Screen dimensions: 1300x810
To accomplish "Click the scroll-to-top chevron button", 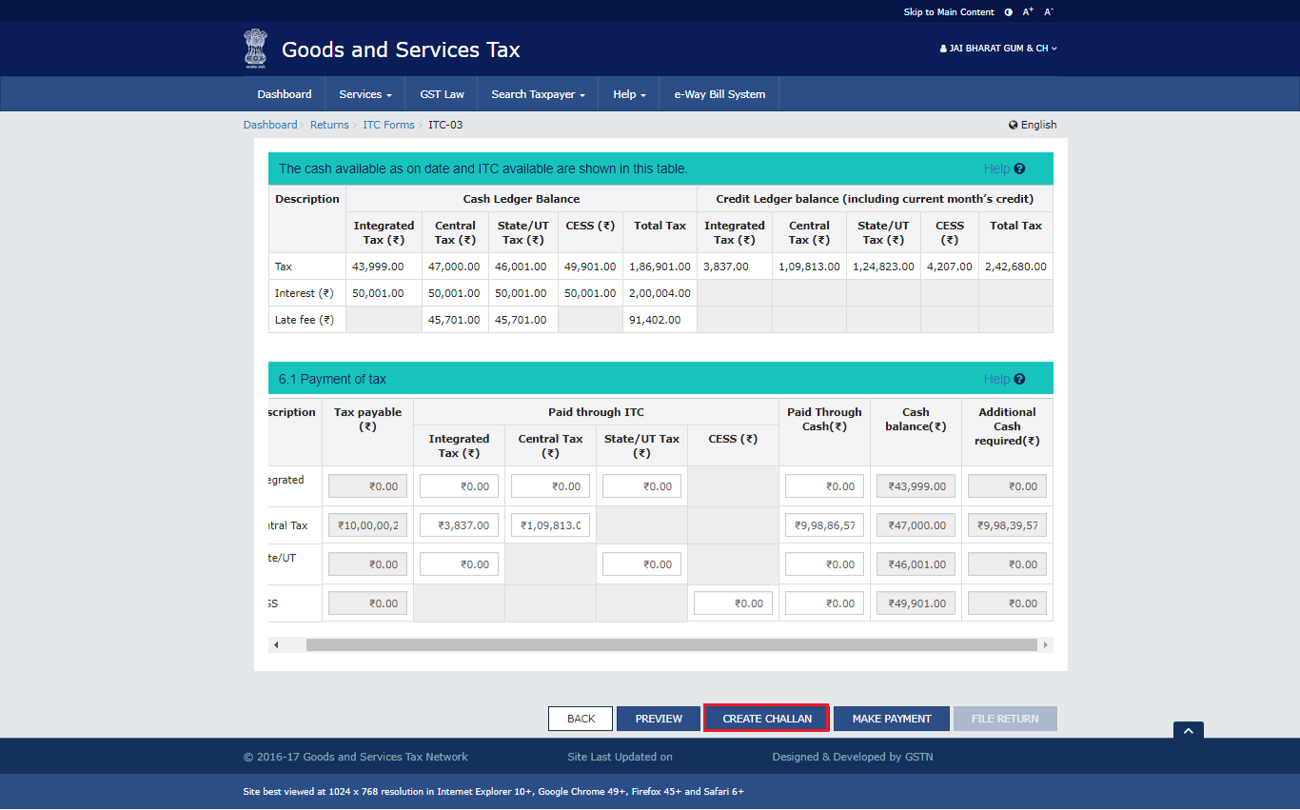I will pyautogui.click(x=1189, y=730).
